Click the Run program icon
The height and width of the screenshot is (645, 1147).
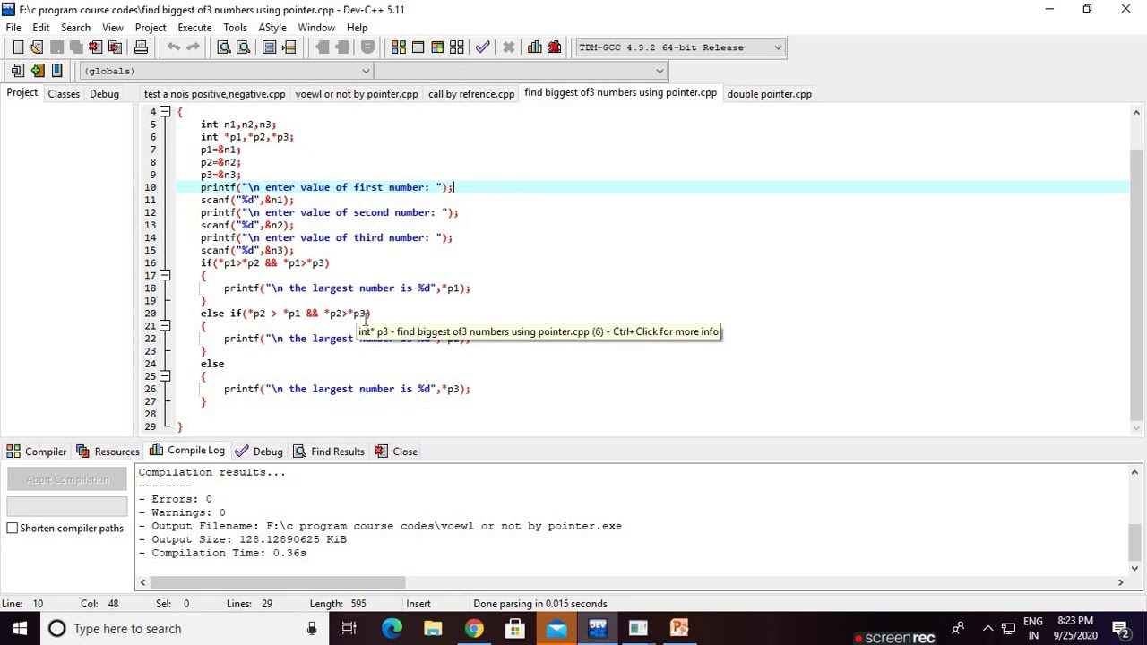click(418, 47)
